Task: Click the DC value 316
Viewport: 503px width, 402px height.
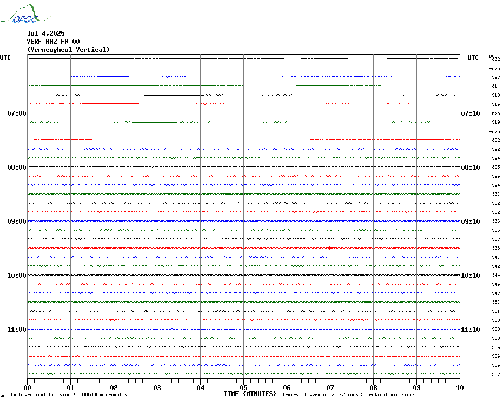Action: click(496, 104)
